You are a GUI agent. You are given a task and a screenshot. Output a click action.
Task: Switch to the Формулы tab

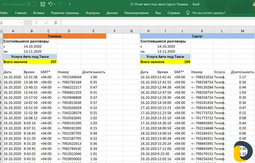click(92, 13)
